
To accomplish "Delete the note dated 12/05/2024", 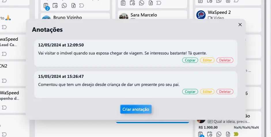I will 225,60.
